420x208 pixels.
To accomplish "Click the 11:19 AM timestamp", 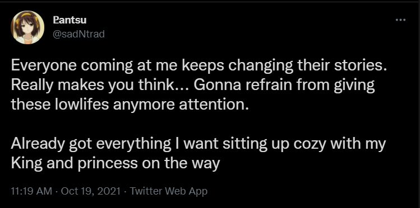I will click(x=31, y=191).
